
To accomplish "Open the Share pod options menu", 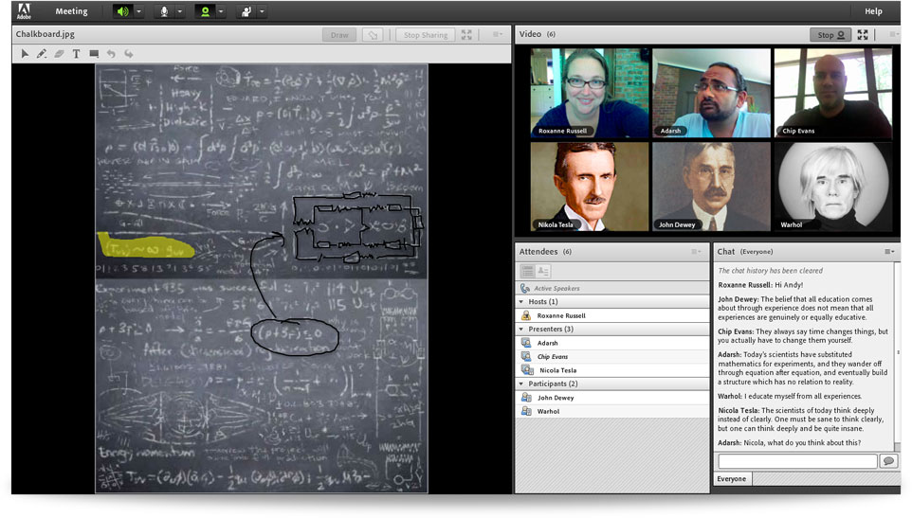I will (x=498, y=34).
